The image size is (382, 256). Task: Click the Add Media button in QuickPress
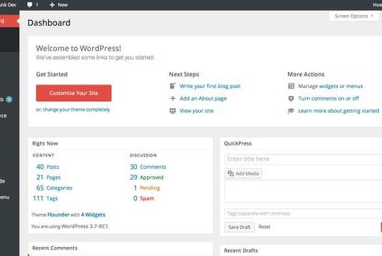(243, 174)
